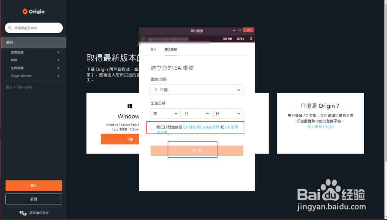
Task: Click the orange 下載 button on Windows card
Action: (120, 139)
